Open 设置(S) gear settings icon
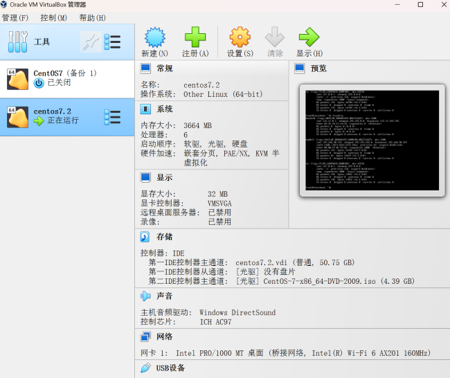 coord(240,37)
